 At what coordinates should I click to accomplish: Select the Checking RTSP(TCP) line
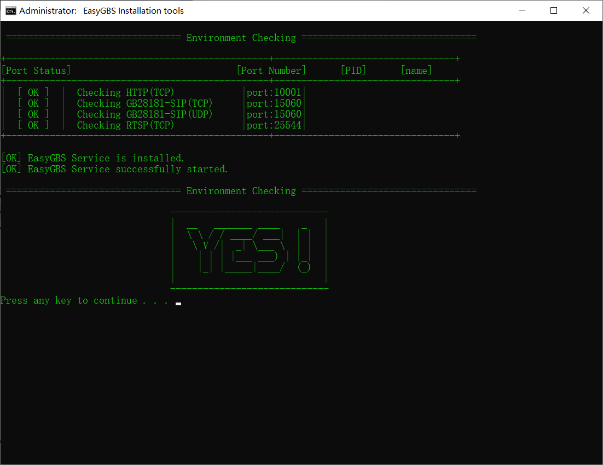tap(125, 125)
